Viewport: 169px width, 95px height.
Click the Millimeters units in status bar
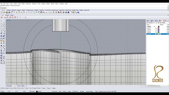click(x=32, y=92)
